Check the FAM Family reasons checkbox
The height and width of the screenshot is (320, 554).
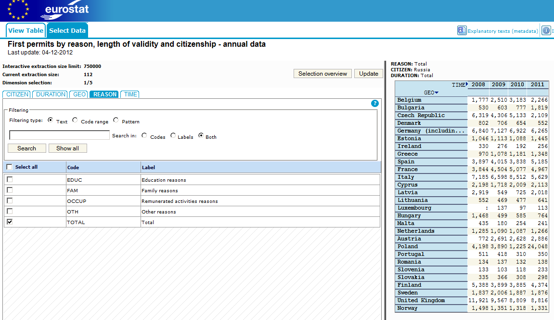click(x=10, y=190)
